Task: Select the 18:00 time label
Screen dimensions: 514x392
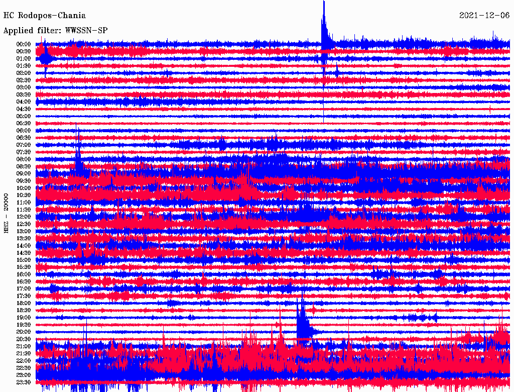Action: pos(24,303)
